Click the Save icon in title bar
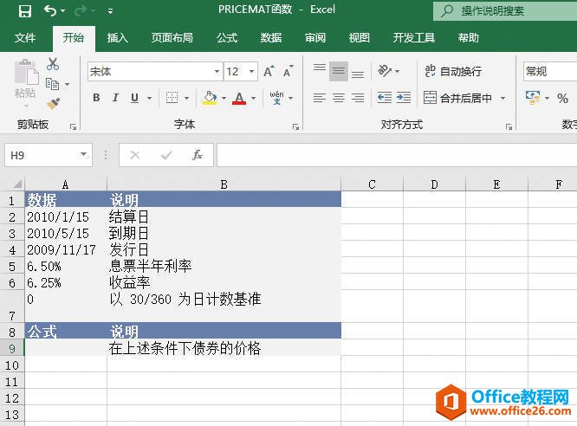 24,10
